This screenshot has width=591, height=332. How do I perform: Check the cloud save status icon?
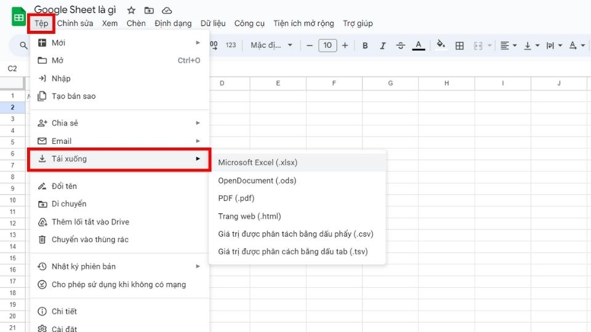(167, 10)
